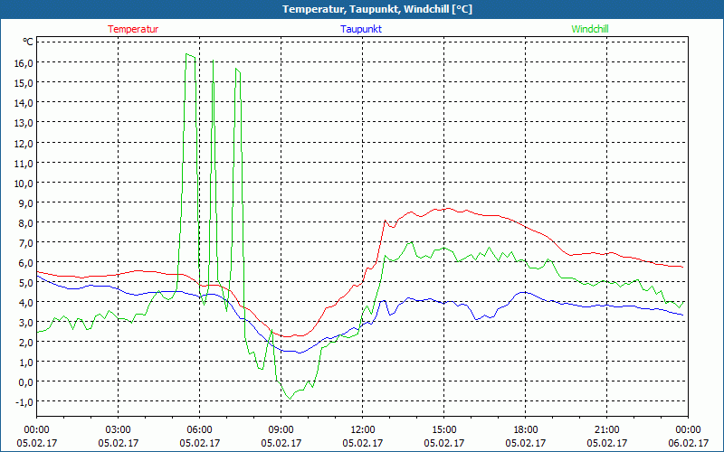Image resolution: width=724 pixels, height=452 pixels.
Task: Click the tallest green Windchill spike peak
Action: click(x=186, y=54)
